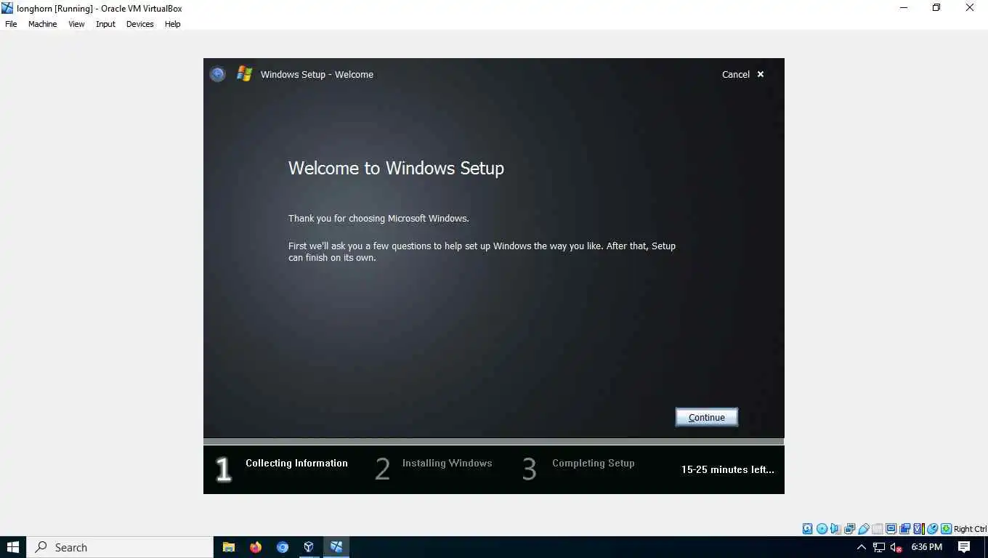Open the blue circle browser taskbar icon
988x558 pixels.
point(283,547)
